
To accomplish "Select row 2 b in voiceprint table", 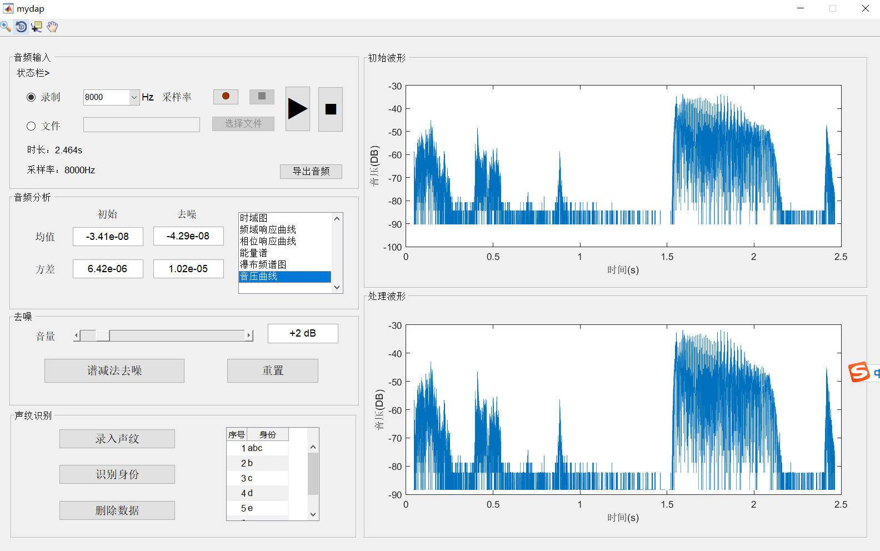I will pos(258,463).
